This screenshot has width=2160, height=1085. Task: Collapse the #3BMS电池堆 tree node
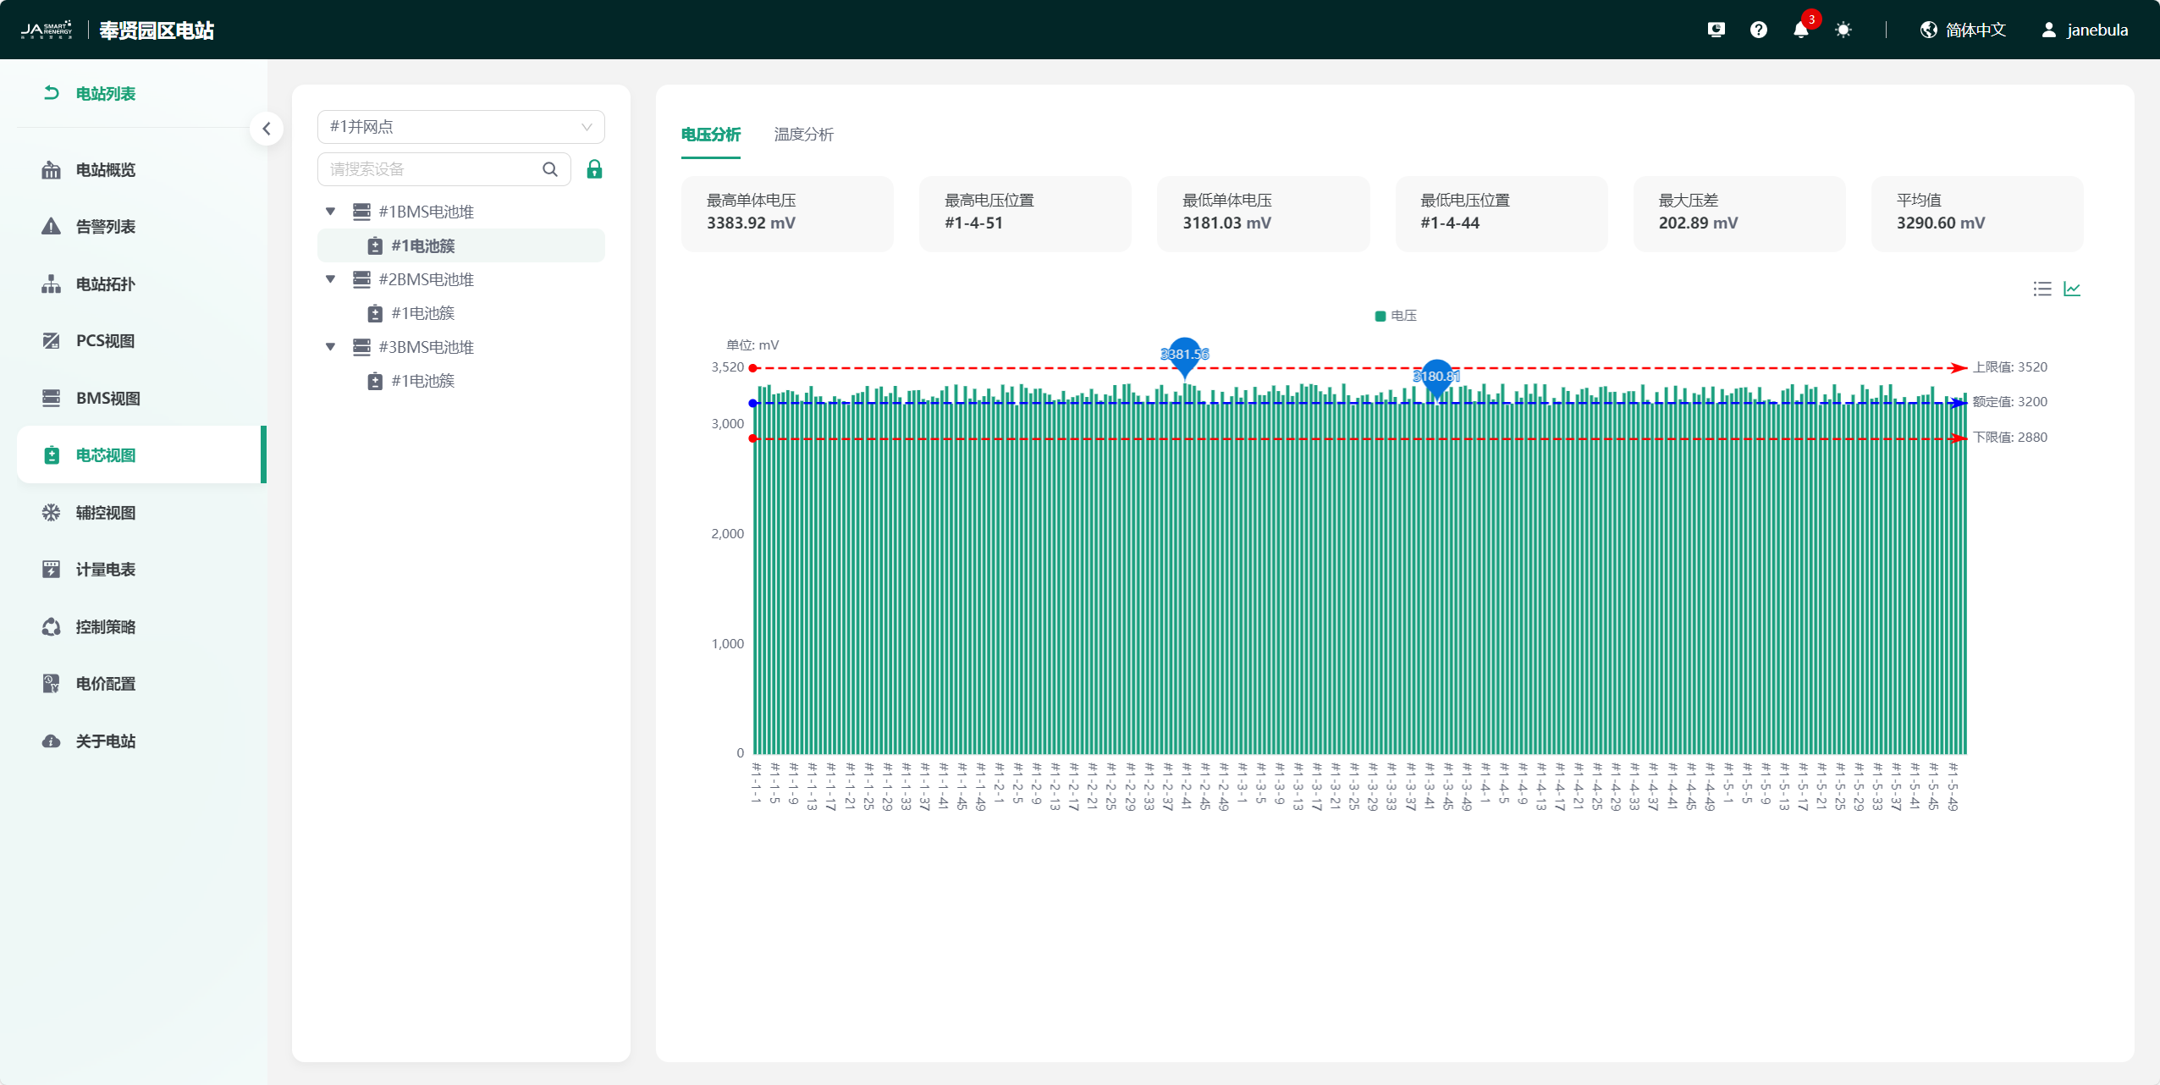330,347
